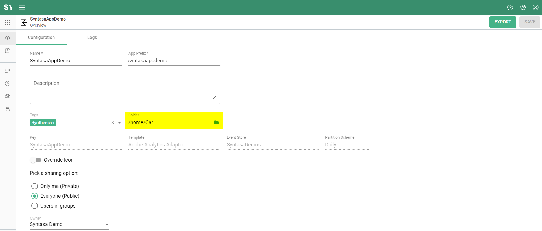Select Users in groups sharing option
The image size is (542, 231).
(34, 206)
